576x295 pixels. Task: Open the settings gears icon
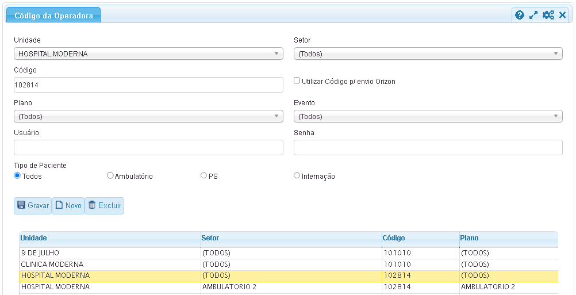tap(548, 15)
